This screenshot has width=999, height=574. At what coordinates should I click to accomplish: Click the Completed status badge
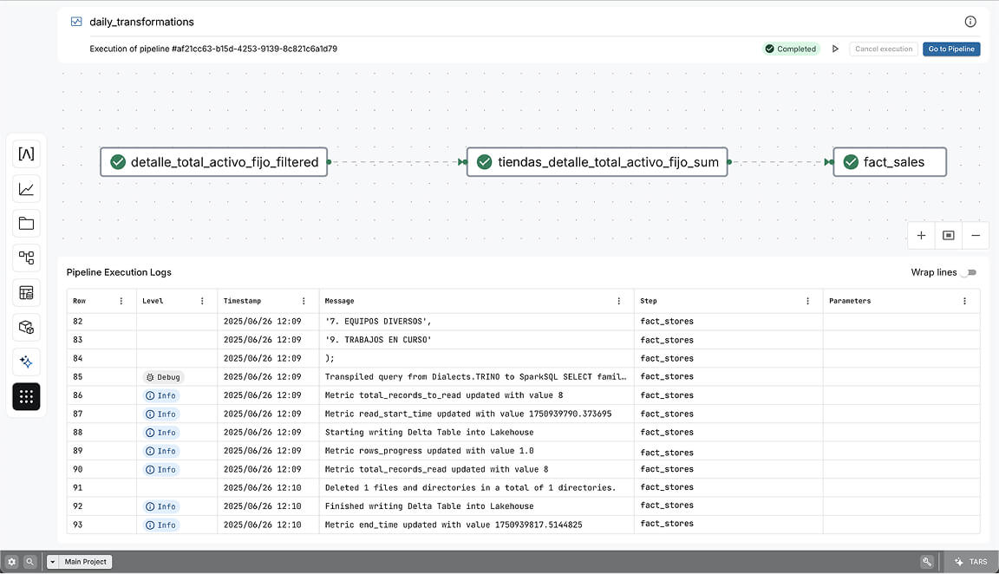(x=791, y=49)
